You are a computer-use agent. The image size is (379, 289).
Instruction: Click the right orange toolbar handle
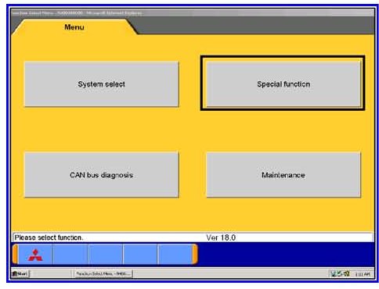pos(195,255)
